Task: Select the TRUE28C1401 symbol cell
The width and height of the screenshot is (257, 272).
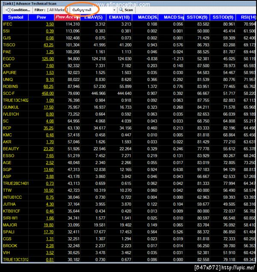Action: [x=15, y=183]
